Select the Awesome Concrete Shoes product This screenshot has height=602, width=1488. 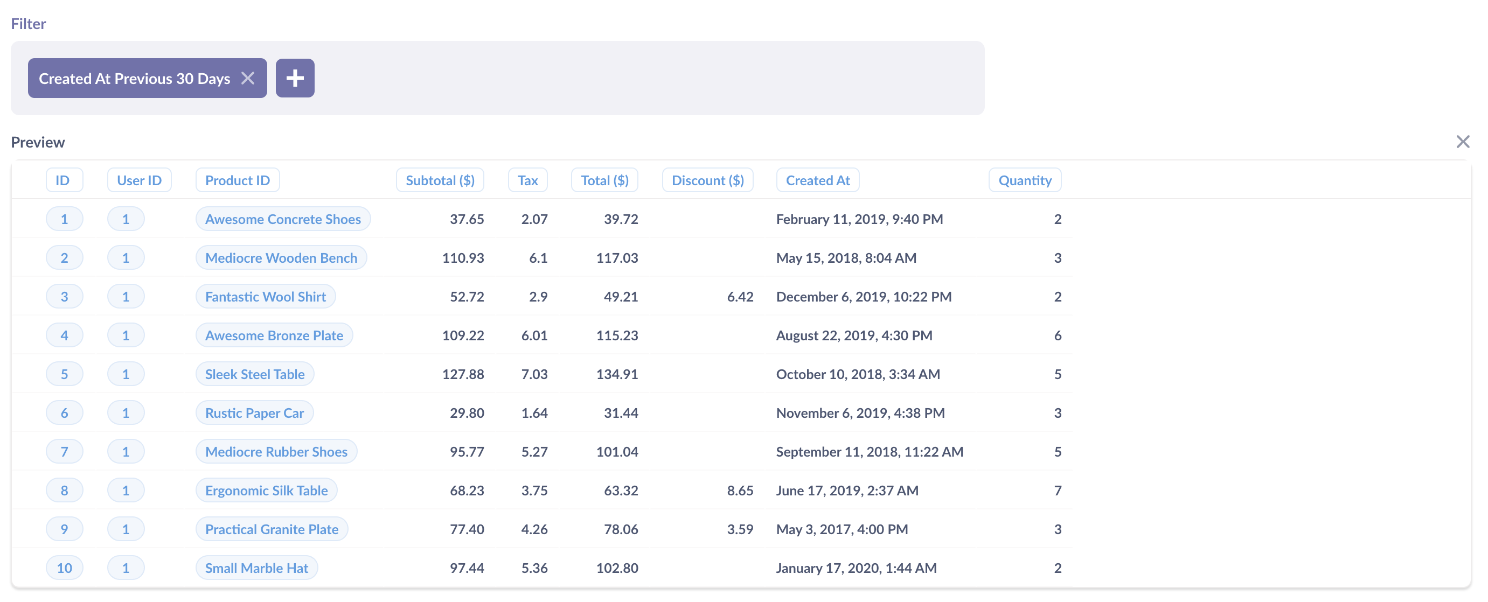pos(282,219)
